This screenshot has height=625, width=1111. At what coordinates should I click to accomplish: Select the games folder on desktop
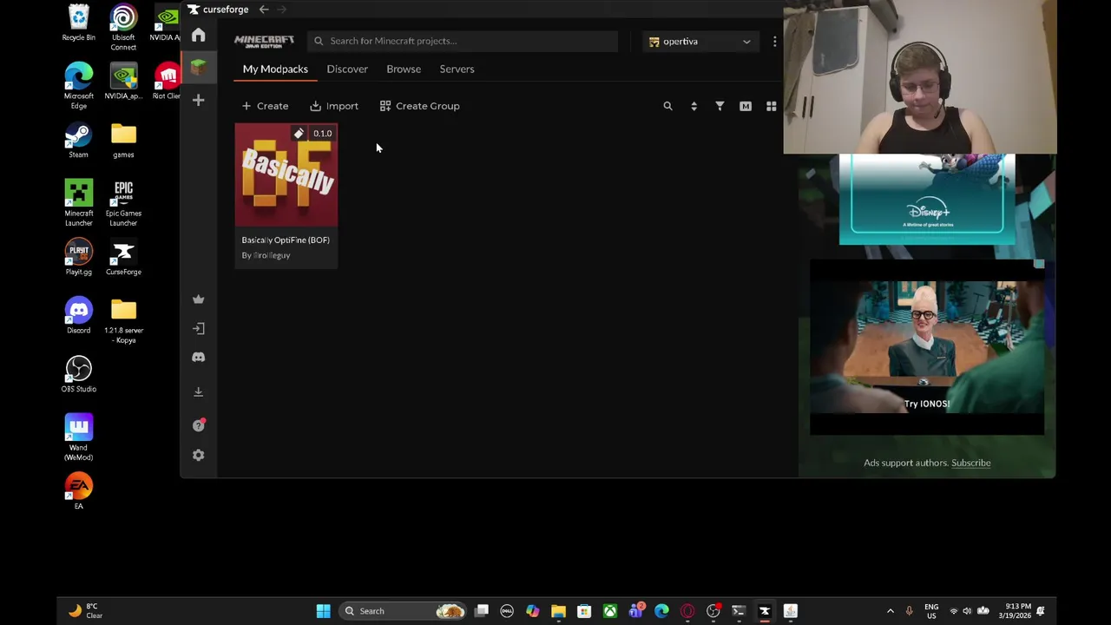coord(123,141)
